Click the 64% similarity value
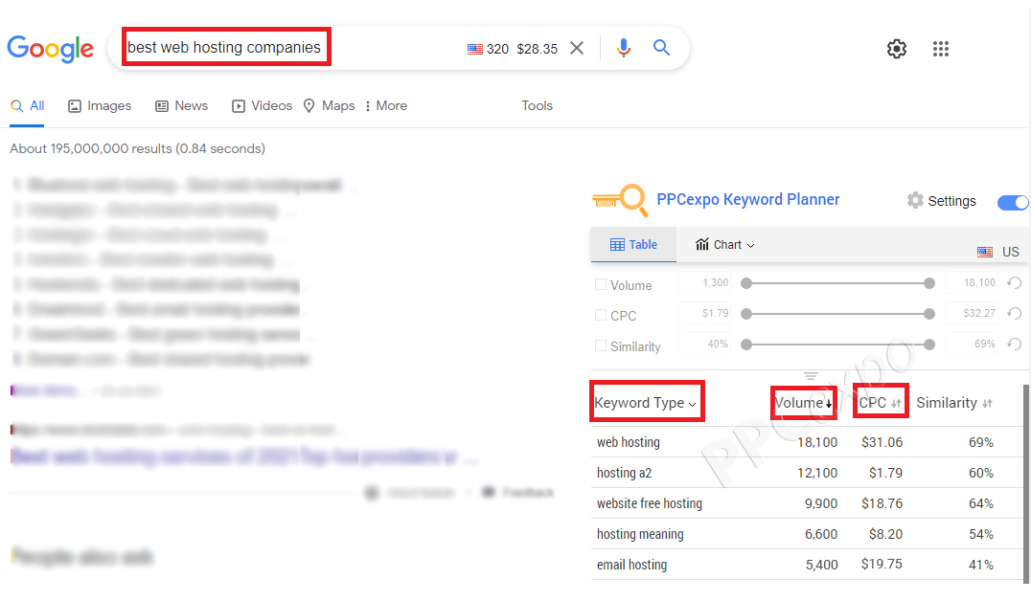This screenshot has width=1031, height=601. click(980, 503)
